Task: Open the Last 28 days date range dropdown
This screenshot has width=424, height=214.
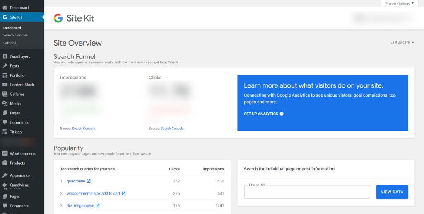Action: [x=402, y=42]
